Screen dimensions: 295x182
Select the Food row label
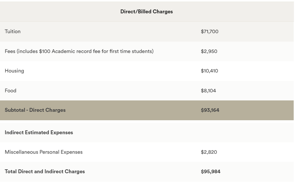tap(10, 91)
